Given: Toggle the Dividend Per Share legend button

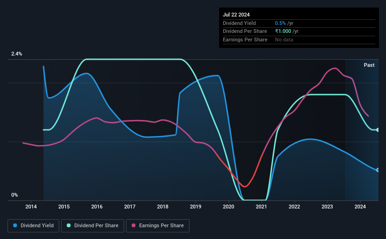Looking at the screenshot, I should pos(93,226).
